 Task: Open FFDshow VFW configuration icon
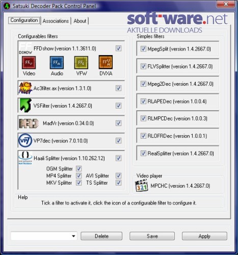click(81, 63)
